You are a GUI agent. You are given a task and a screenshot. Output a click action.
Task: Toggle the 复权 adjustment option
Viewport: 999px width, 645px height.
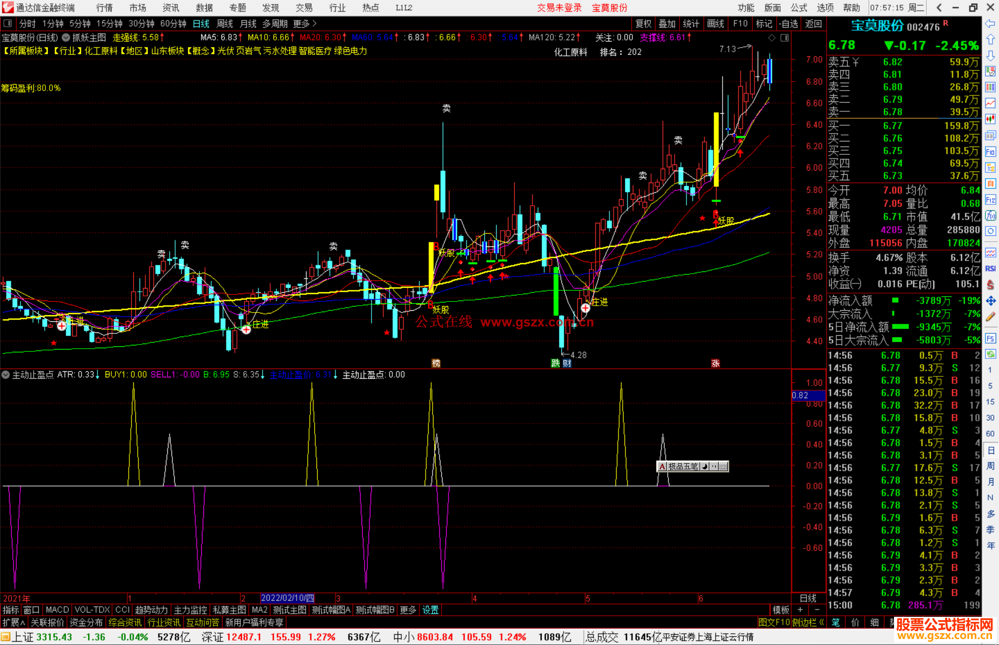(x=643, y=24)
